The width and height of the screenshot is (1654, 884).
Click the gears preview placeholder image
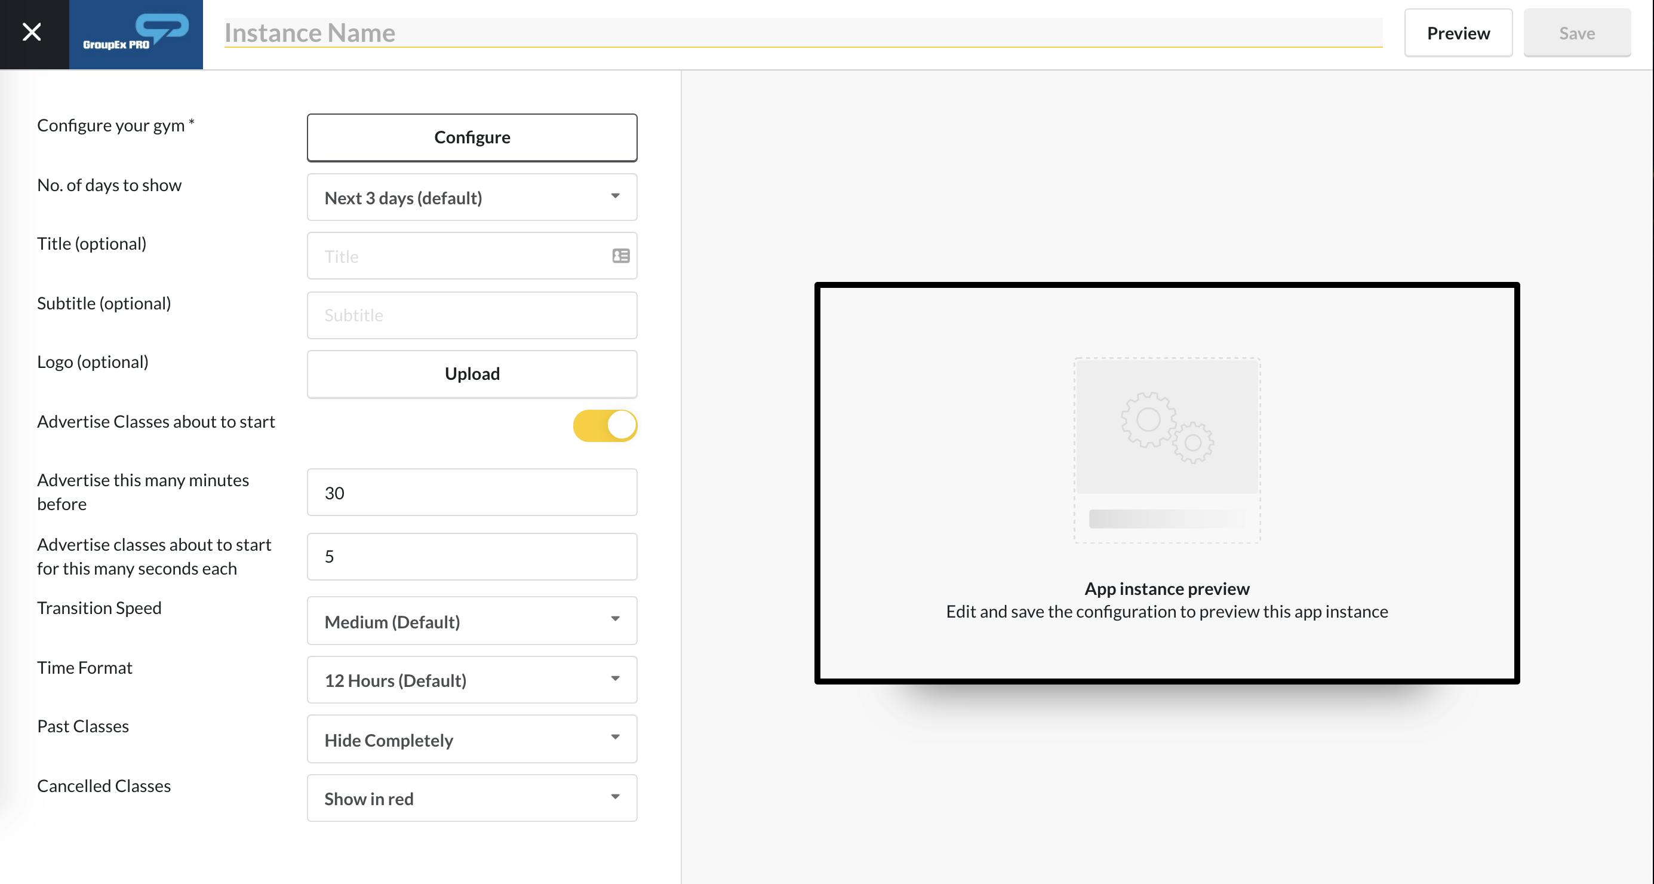click(1167, 450)
